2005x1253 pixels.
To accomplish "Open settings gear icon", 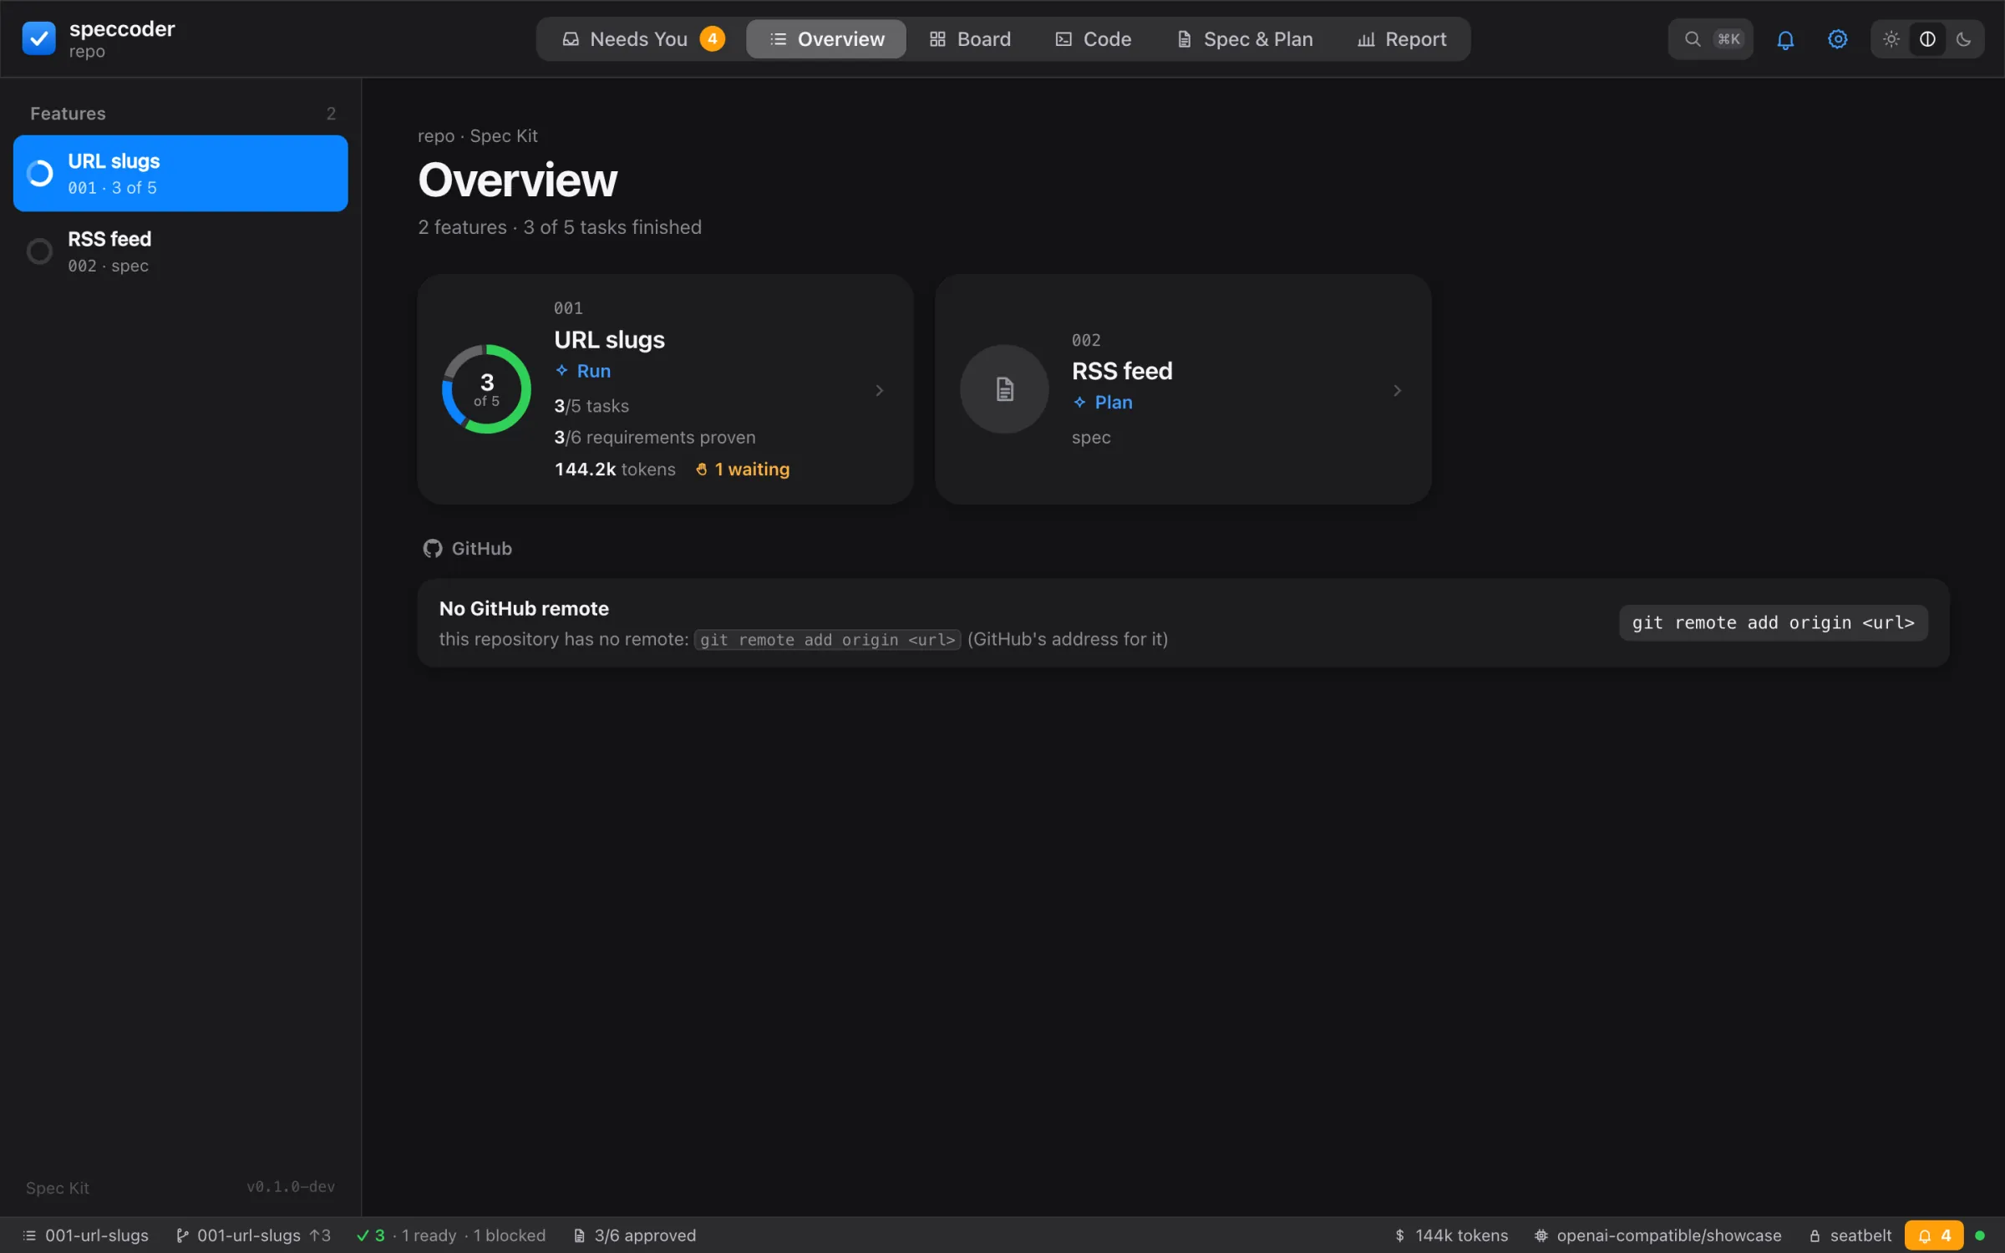I will 1837,39.
